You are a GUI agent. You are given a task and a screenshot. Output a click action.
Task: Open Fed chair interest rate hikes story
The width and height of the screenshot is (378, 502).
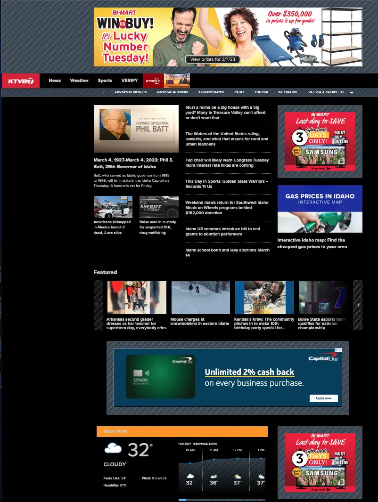pos(227,162)
